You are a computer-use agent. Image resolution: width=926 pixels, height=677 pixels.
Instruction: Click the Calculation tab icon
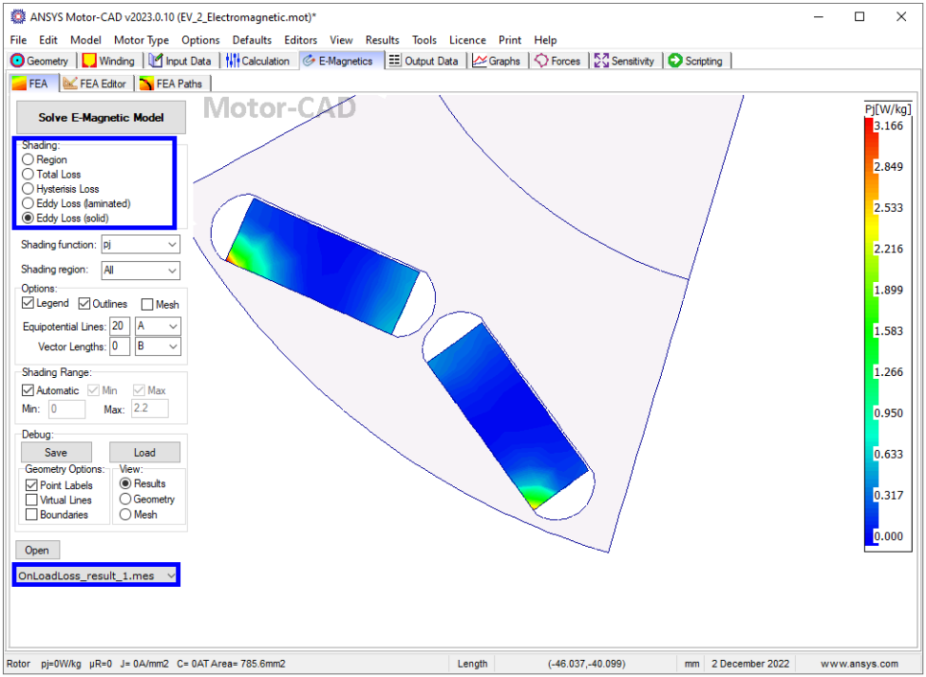pos(233,60)
